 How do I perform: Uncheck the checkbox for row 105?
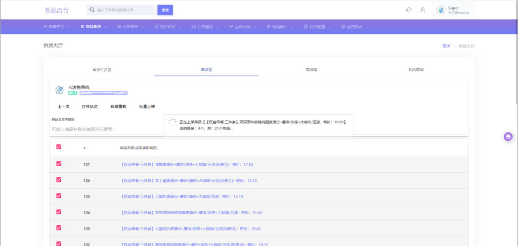pyautogui.click(x=59, y=196)
